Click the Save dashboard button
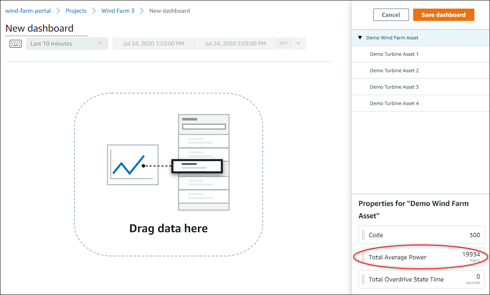Viewport: 490px width, 295px height. [444, 14]
